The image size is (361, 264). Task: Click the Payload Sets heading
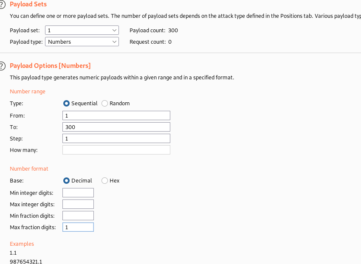point(28,4)
